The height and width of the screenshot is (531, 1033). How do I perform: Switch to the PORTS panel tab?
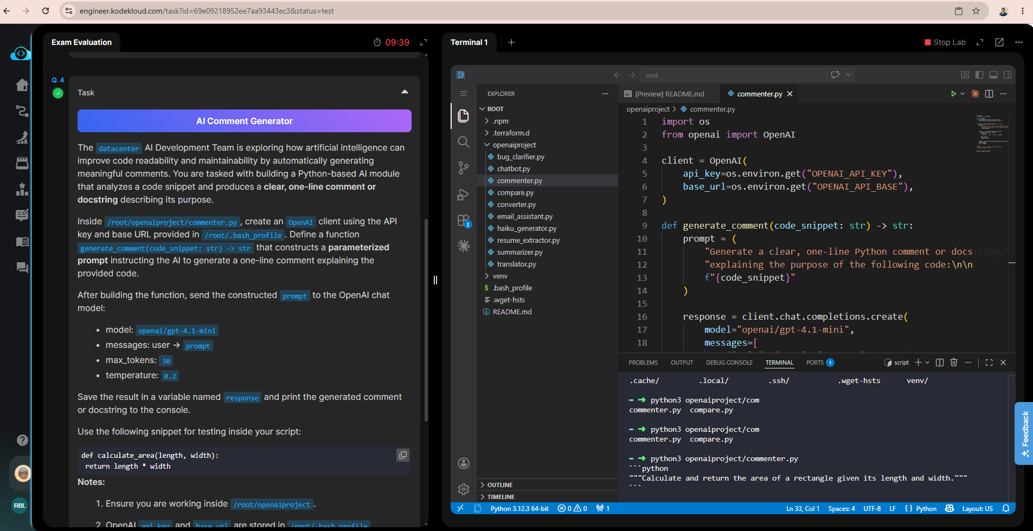click(820, 362)
